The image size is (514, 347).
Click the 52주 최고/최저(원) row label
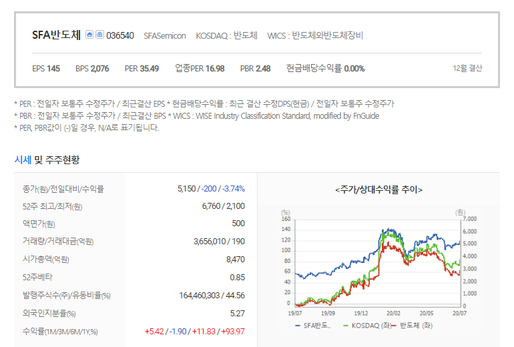(53, 206)
